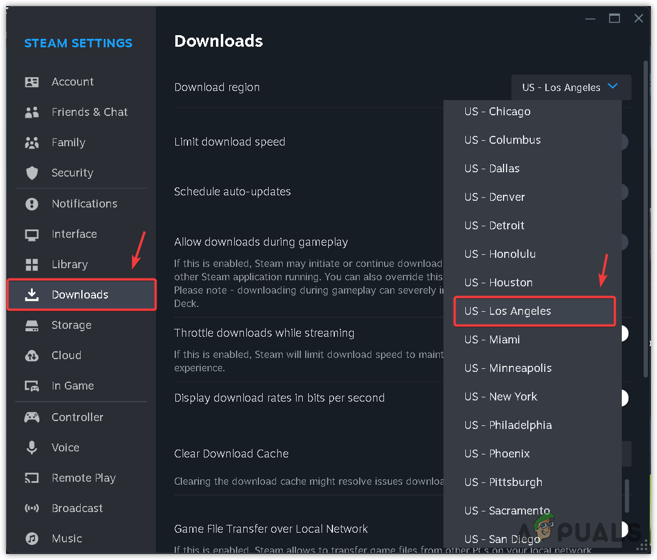The image size is (657, 560).
Task: Click the Friends & Chat icon
Action: pyautogui.click(x=32, y=112)
